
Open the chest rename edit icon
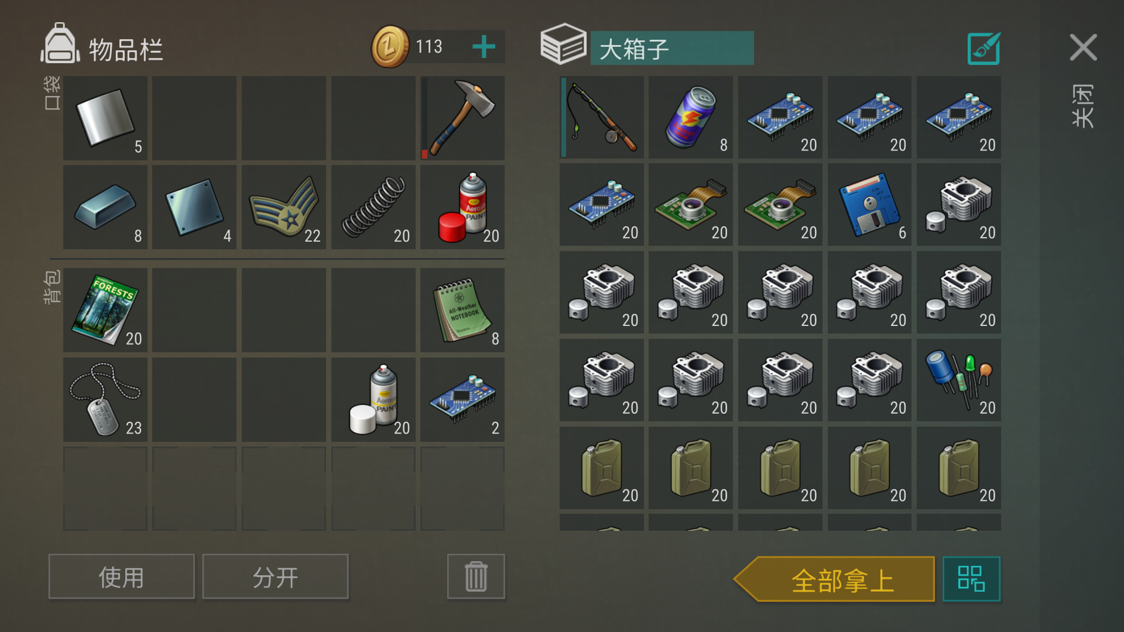pos(984,49)
